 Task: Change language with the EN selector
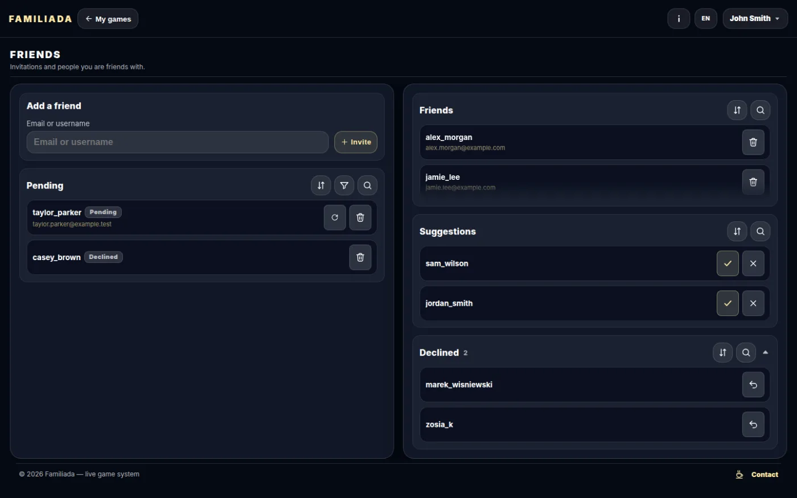click(x=706, y=19)
